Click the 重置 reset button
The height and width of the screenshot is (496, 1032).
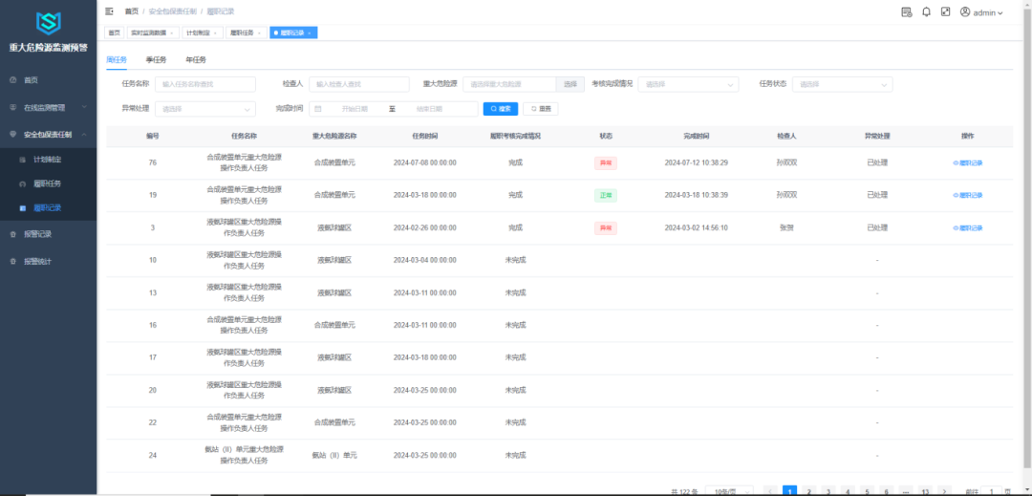tap(540, 109)
